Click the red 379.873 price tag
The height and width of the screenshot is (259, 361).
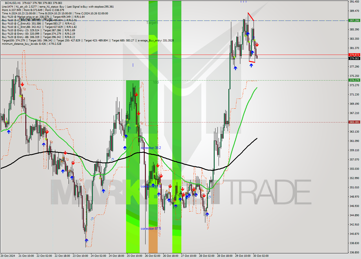[354, 55]
